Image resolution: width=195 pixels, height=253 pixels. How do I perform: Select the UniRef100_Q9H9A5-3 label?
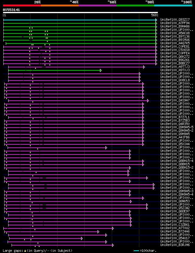click(177, 191)
